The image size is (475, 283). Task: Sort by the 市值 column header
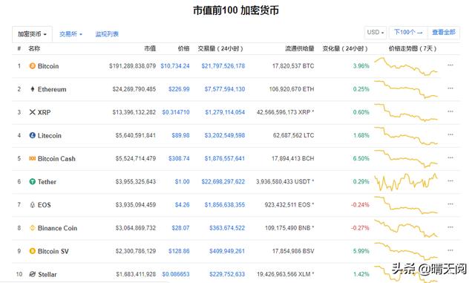[x=150, y=48]
